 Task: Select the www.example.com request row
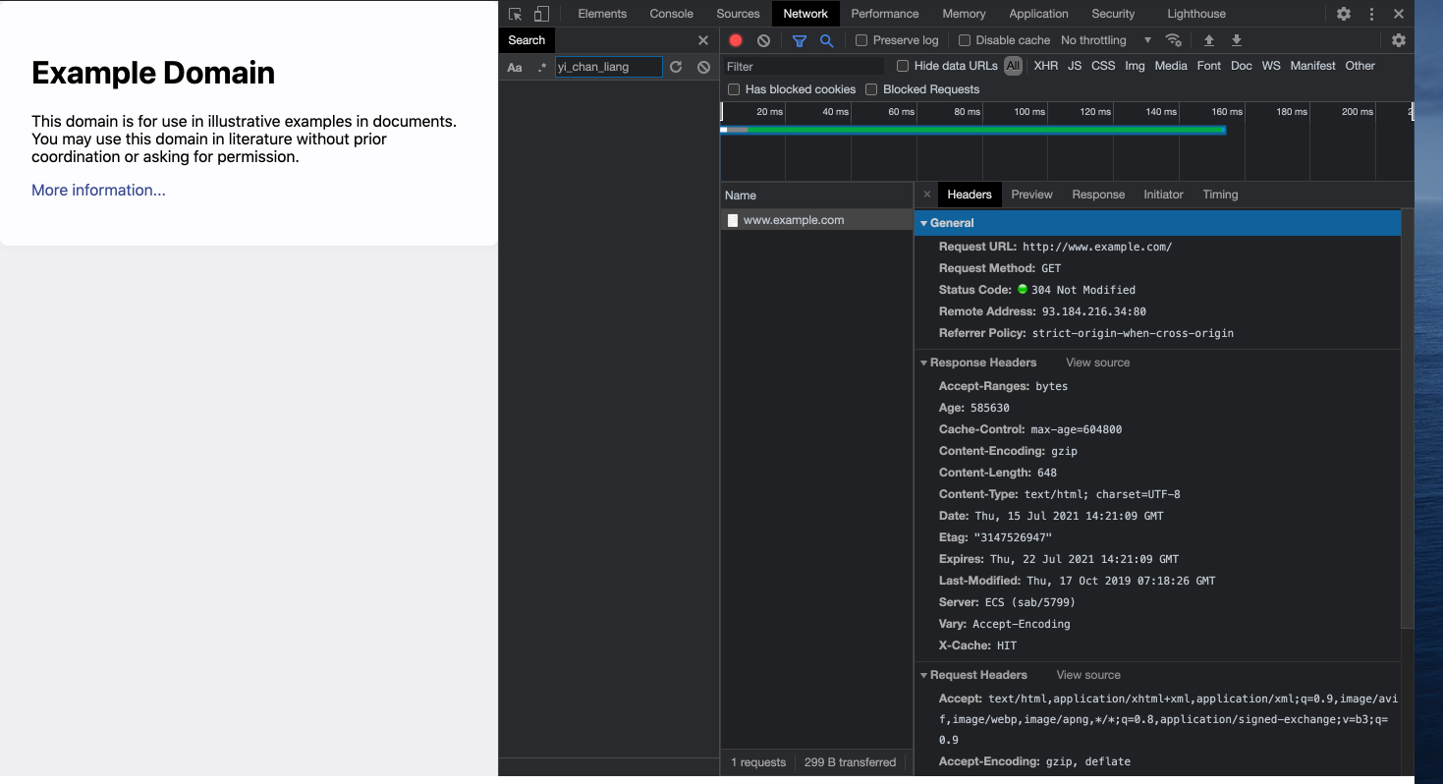tap(816, 220)
